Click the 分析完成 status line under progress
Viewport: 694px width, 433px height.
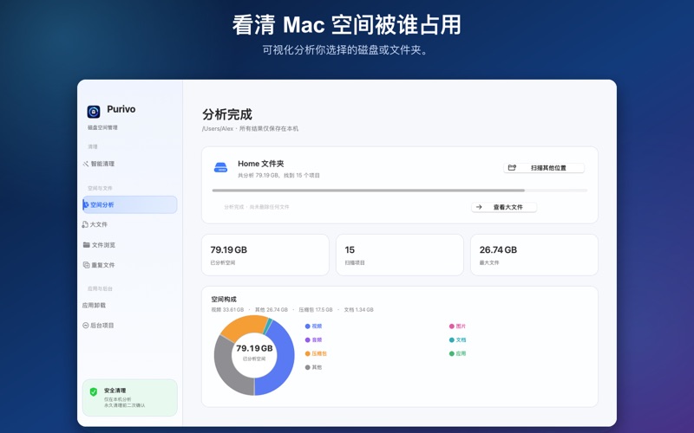(256, 207)
